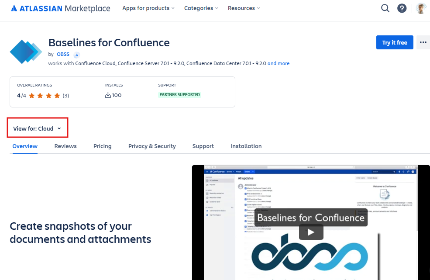This screenshot has width=430, height=280.
Task: Click the Atlassian Marketplace logo
Action: pyautogui.click(x=60, y=8)
